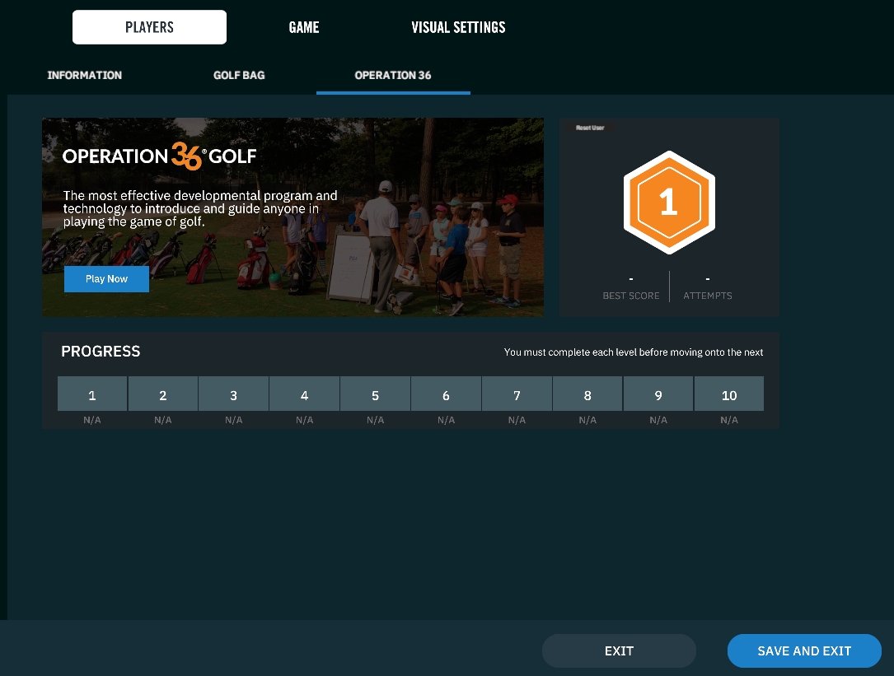Click Save and Exit
Image resolution: width=894 pixels, height=676 pixels.
[804, 650]
